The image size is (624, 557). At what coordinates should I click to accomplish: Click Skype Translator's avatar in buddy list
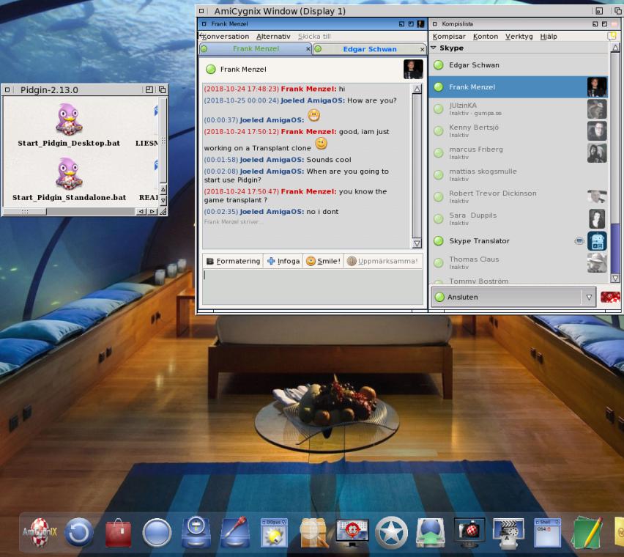[x=597, y=241]
